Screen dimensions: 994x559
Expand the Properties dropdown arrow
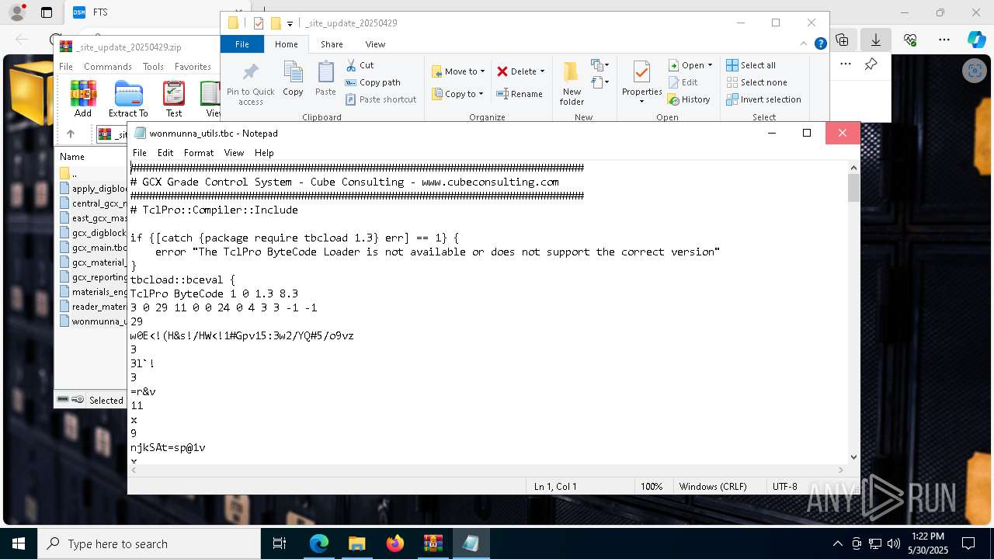tap(641, 101)
